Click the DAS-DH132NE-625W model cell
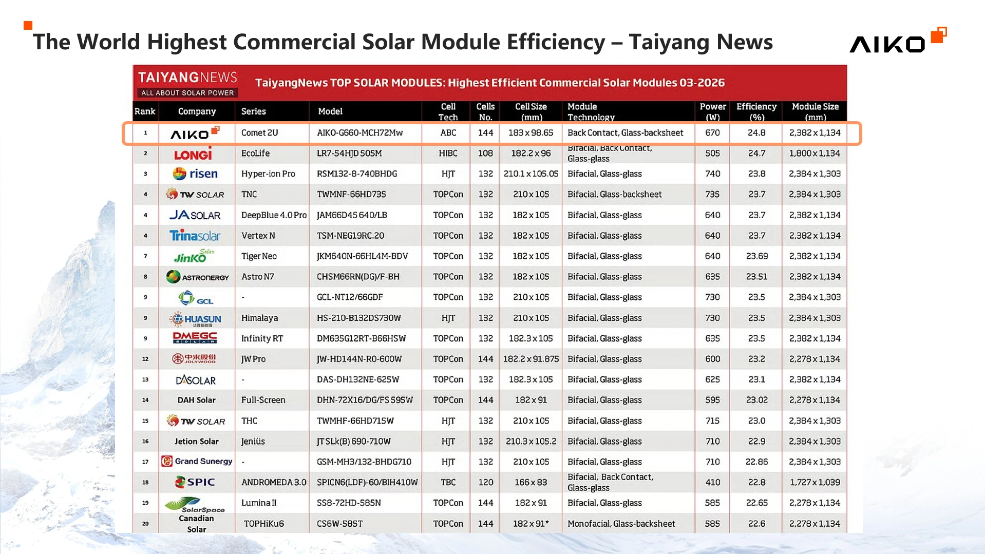The image size is (985, 554). pyautogui.click(x=357, y=380)
